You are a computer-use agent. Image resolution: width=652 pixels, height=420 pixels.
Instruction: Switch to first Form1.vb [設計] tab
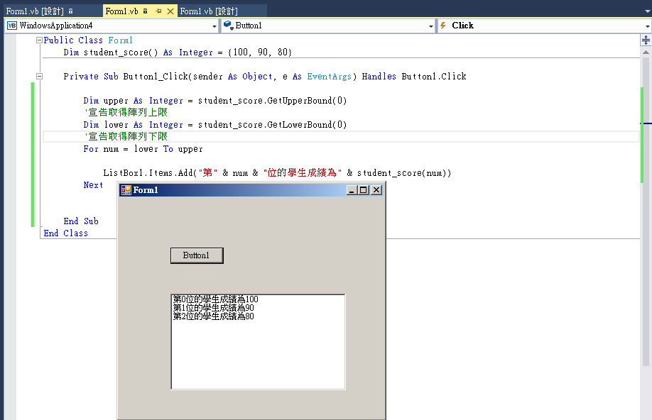(35, 11)
